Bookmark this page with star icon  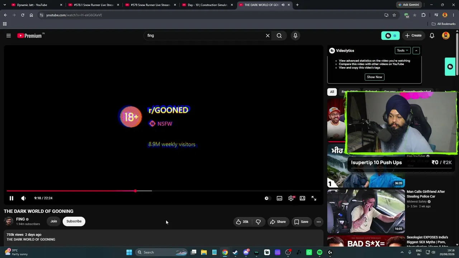click(x=394, y=15)
